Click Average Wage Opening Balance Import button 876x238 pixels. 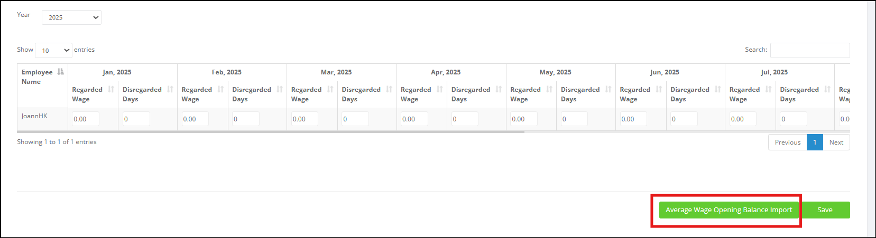tap(729, 210)
